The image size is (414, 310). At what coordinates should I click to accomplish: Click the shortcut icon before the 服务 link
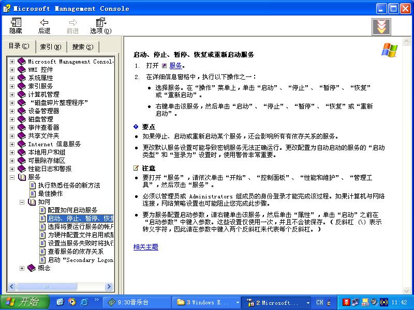pos(164,66)
